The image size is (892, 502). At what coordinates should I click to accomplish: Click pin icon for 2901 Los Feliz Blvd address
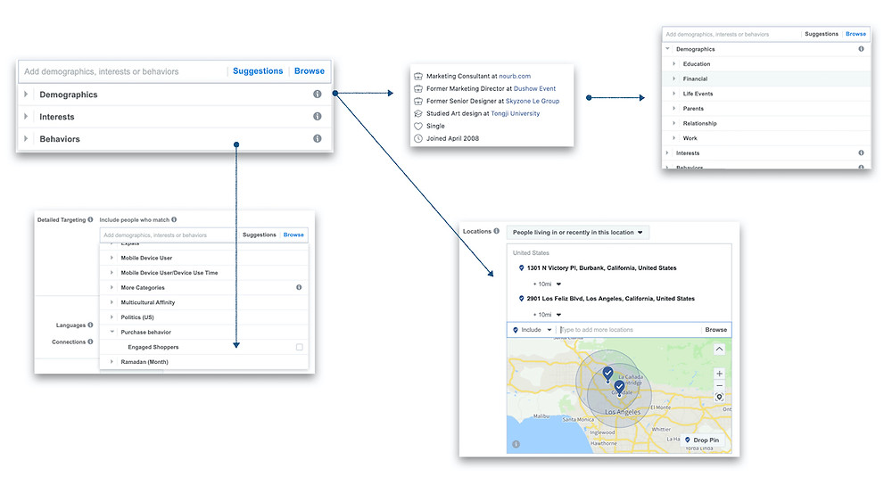click(521, 299)
